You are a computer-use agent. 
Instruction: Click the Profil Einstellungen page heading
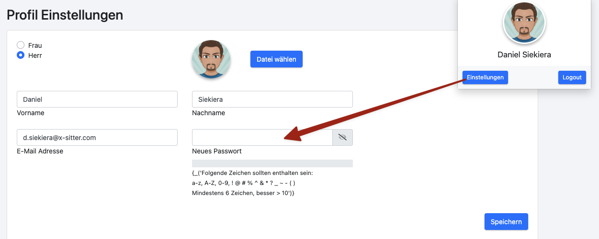65,15
